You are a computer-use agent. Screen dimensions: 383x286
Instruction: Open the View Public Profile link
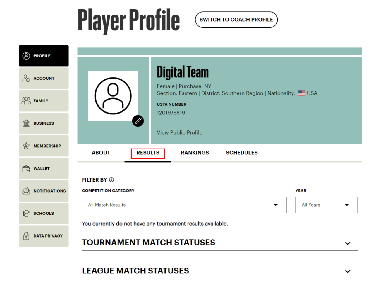(180, 132)
